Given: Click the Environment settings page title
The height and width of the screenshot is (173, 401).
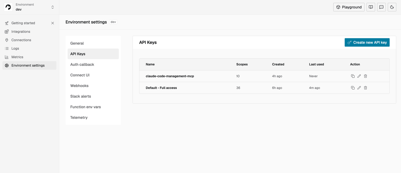Looking at the screenshot, I should (86, 22).
